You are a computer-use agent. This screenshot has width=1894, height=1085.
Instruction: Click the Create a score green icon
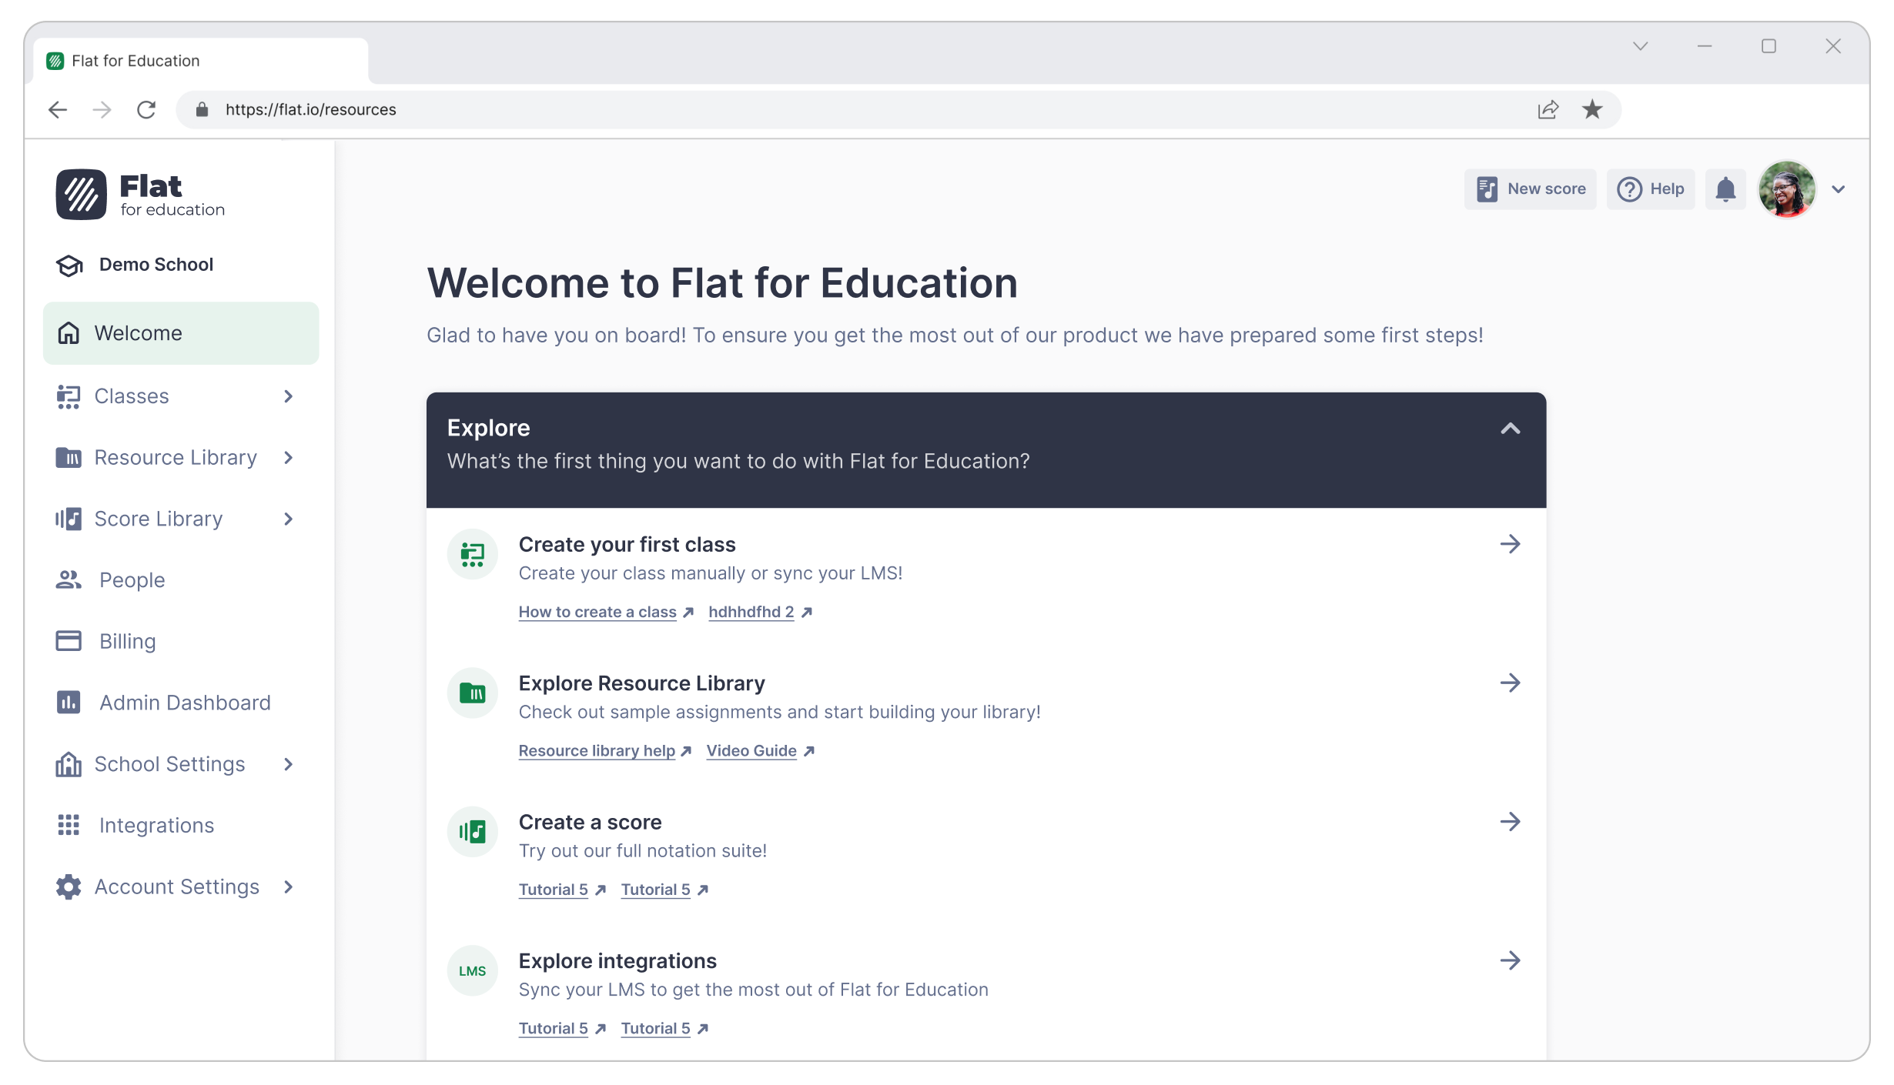point(472,832)
